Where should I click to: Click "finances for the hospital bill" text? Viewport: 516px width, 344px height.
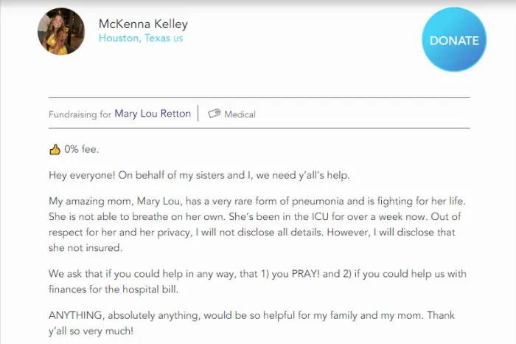pos(116,288)
